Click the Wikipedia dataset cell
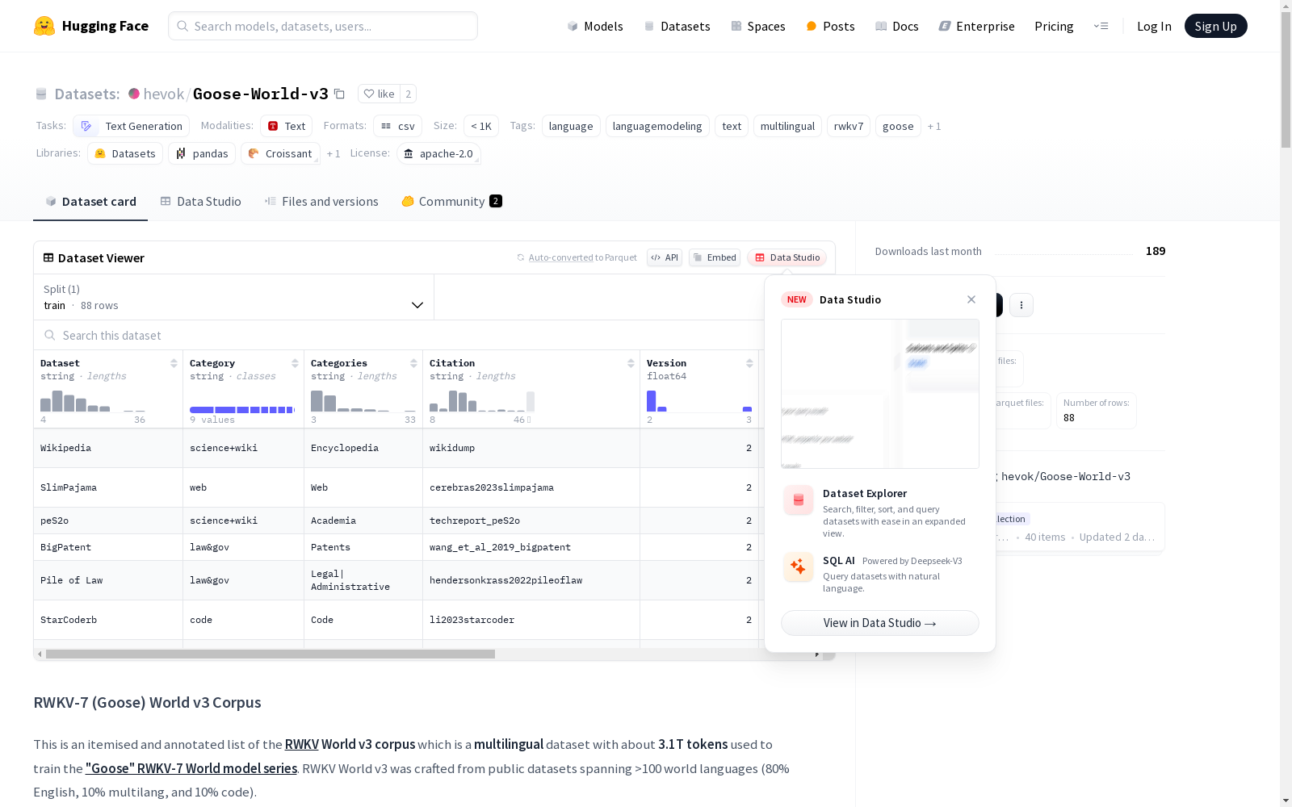The height and width of the screenshot is (807, 1292). (x=108, y=448)
